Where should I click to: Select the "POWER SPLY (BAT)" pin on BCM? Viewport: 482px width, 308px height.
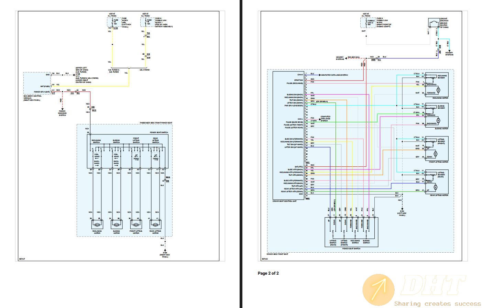point(42,92)
